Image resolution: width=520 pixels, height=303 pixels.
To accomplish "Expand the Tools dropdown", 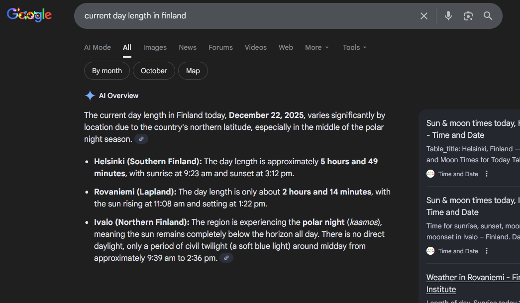I will coord(354,47).
